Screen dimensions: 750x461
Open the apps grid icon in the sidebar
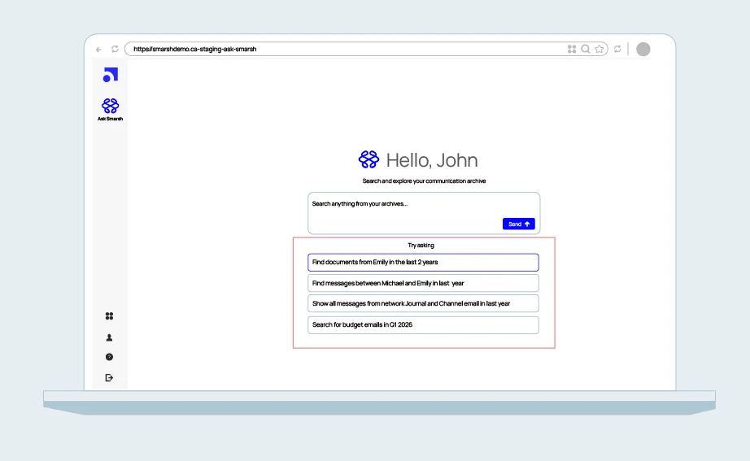pyautogui.click(x=109, y=316)
